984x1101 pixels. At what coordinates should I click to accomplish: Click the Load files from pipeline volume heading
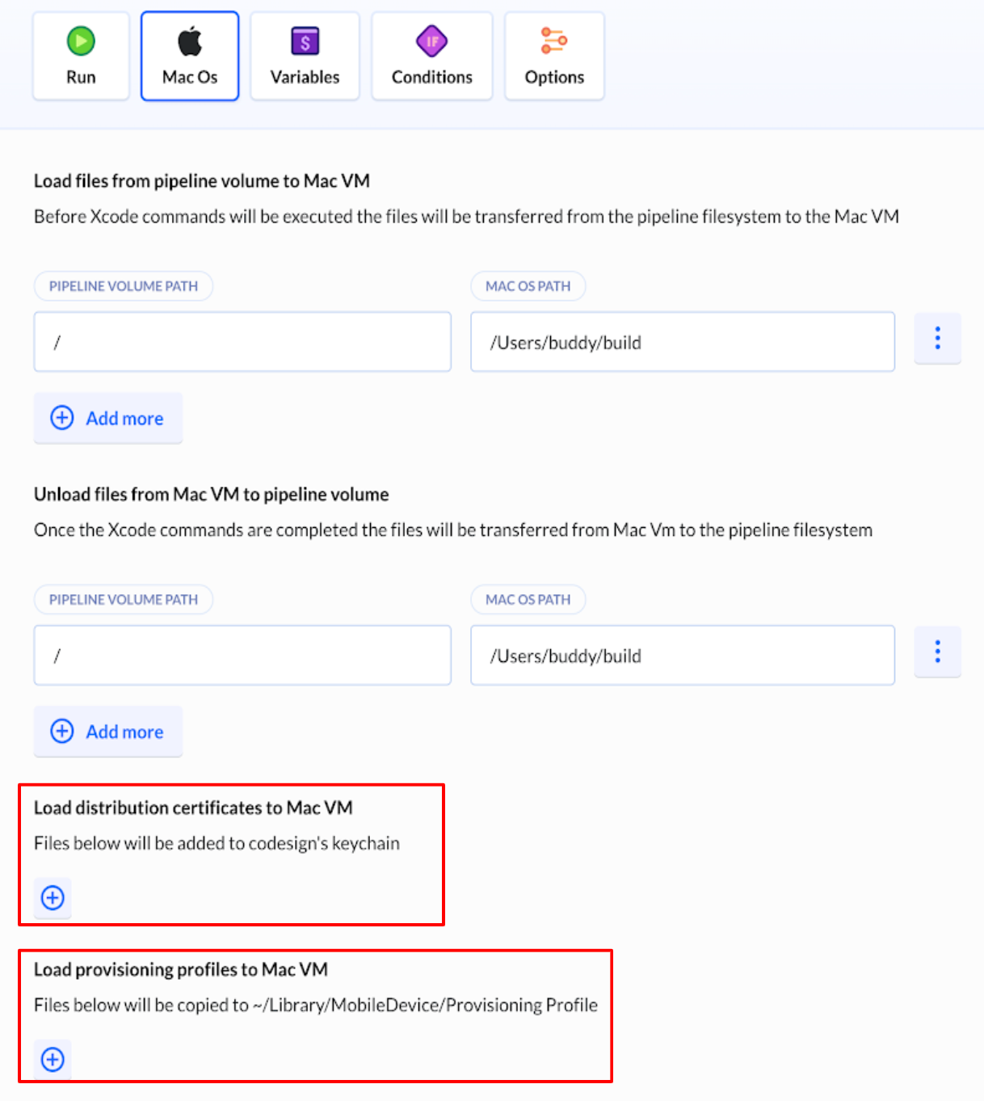coord(202,181)
